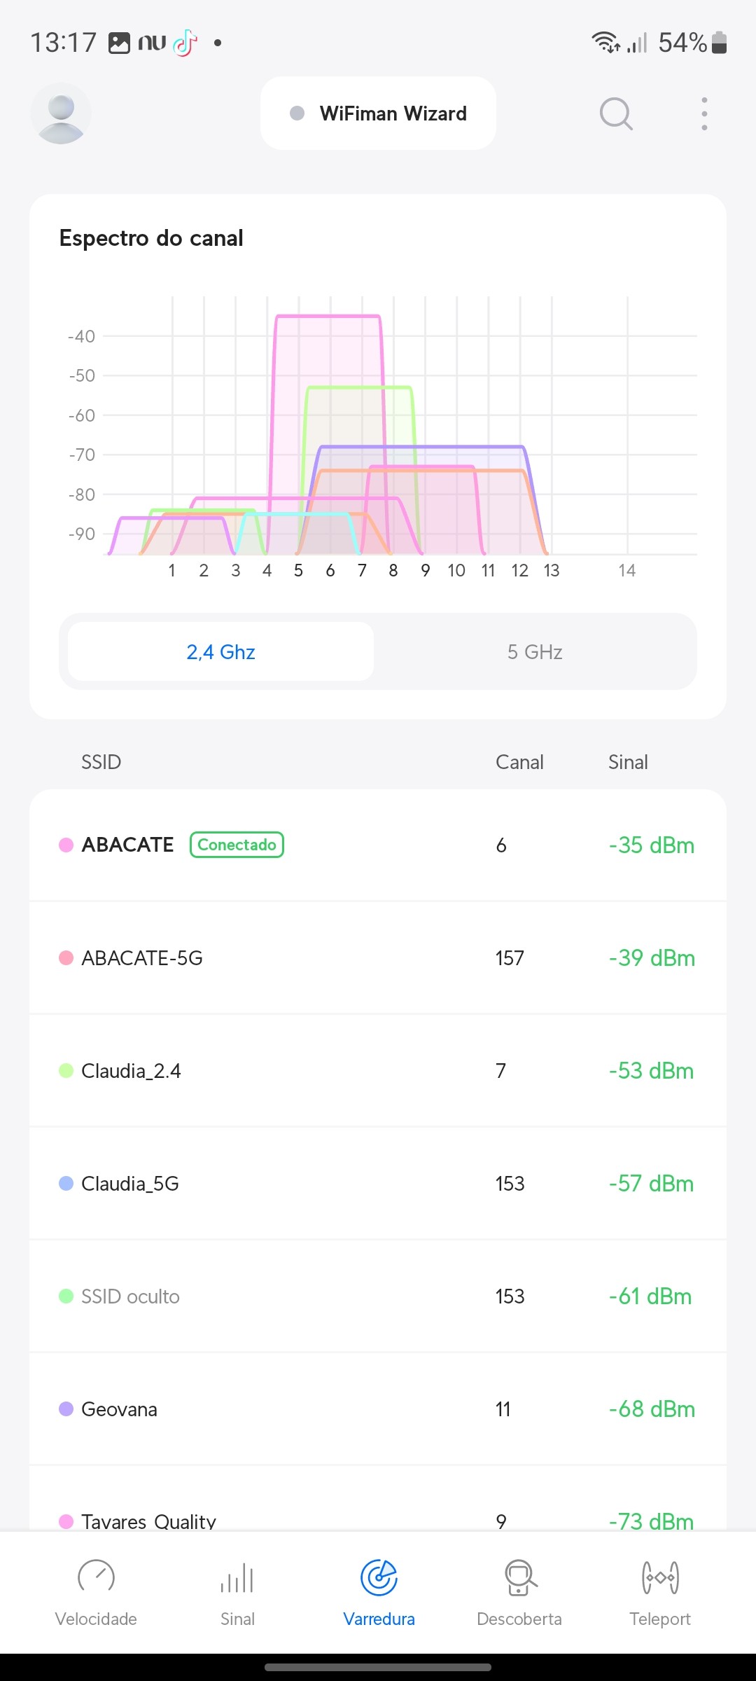756x1681 pixels.
Task: Open the three-dot overflow menu
Action: [704, 113]
